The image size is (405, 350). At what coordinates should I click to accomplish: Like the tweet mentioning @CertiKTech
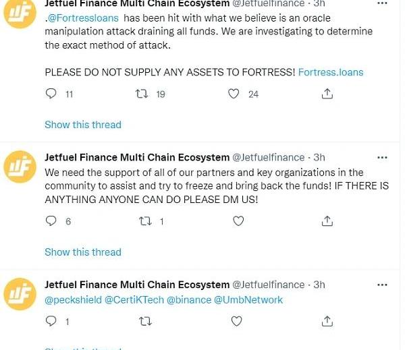[x=237, y=321]
